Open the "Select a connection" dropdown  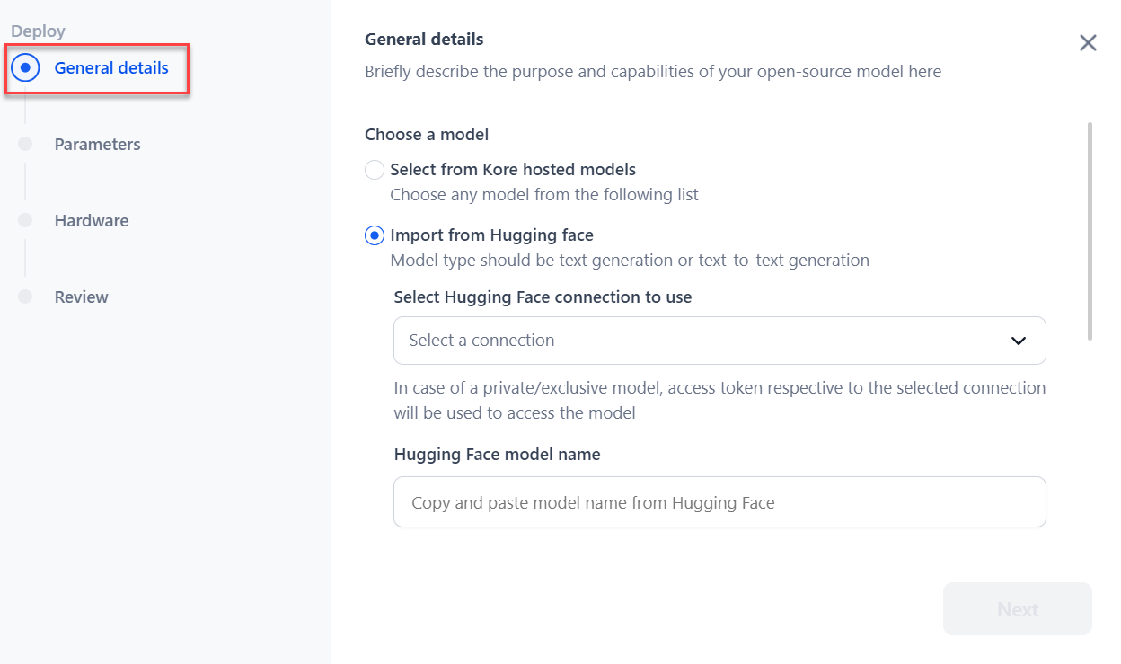tap(719, 341)
